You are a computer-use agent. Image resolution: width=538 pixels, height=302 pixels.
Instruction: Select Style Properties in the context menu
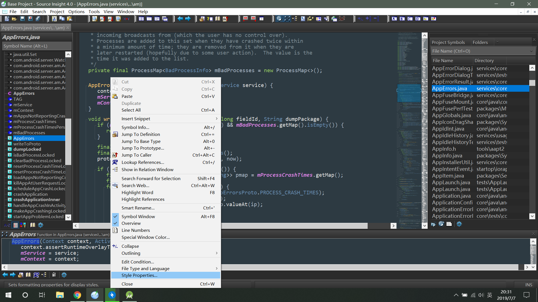pyautogui.click(x=140, y=275)
